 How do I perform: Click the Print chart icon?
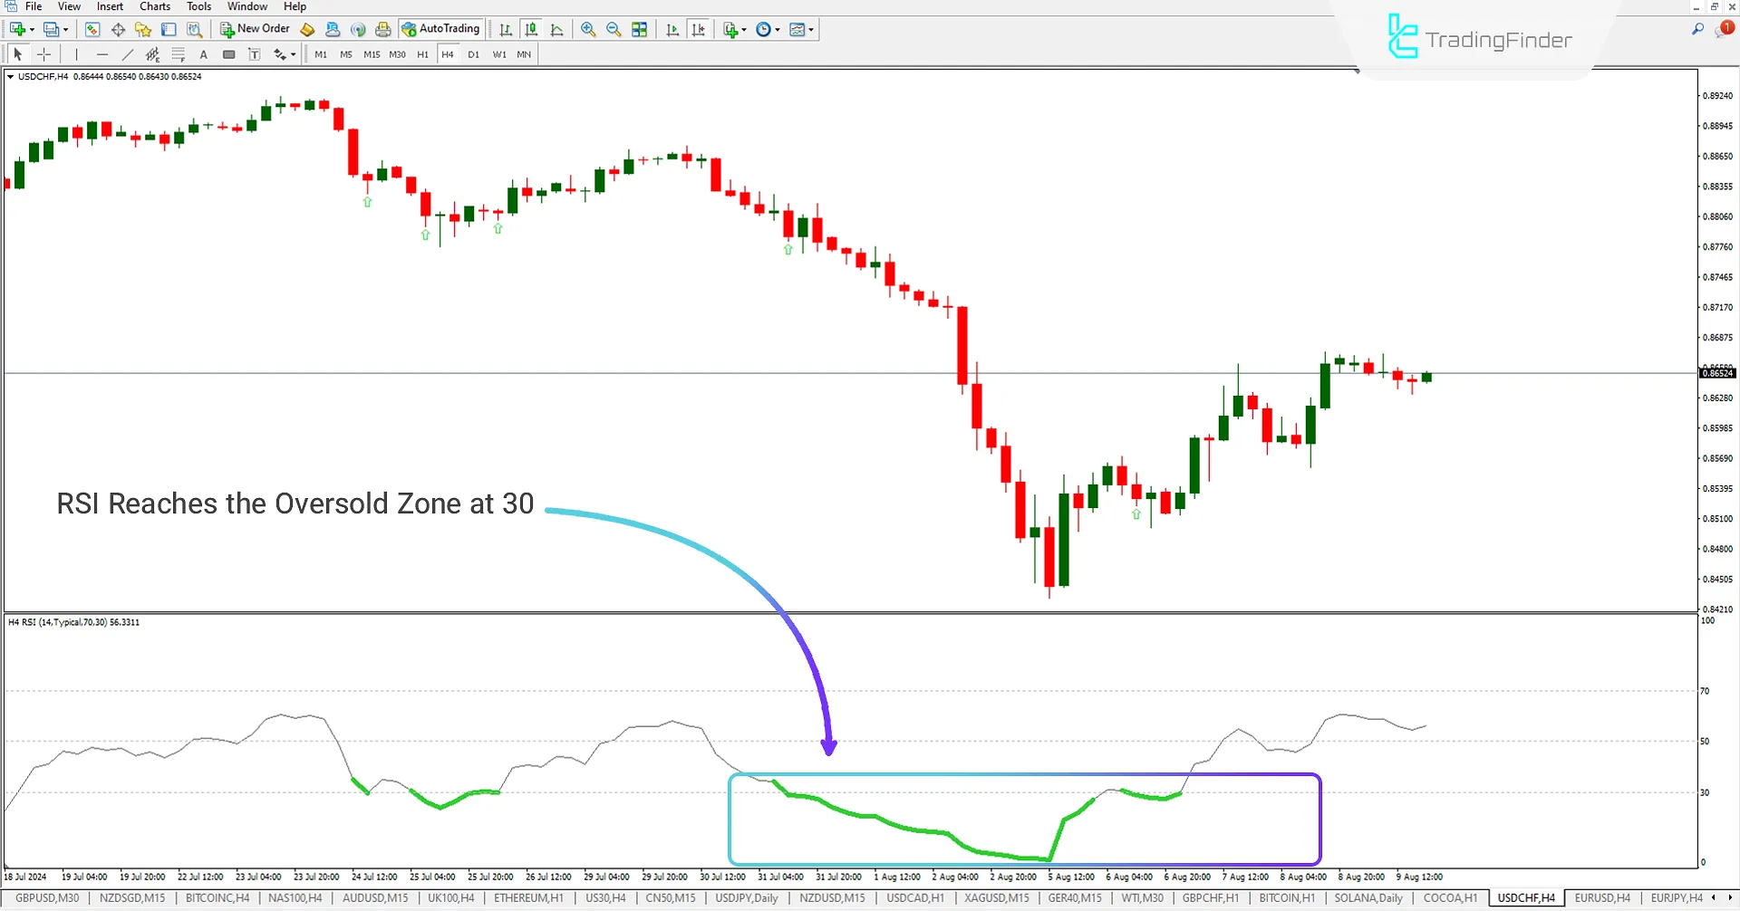click(382, 28)
